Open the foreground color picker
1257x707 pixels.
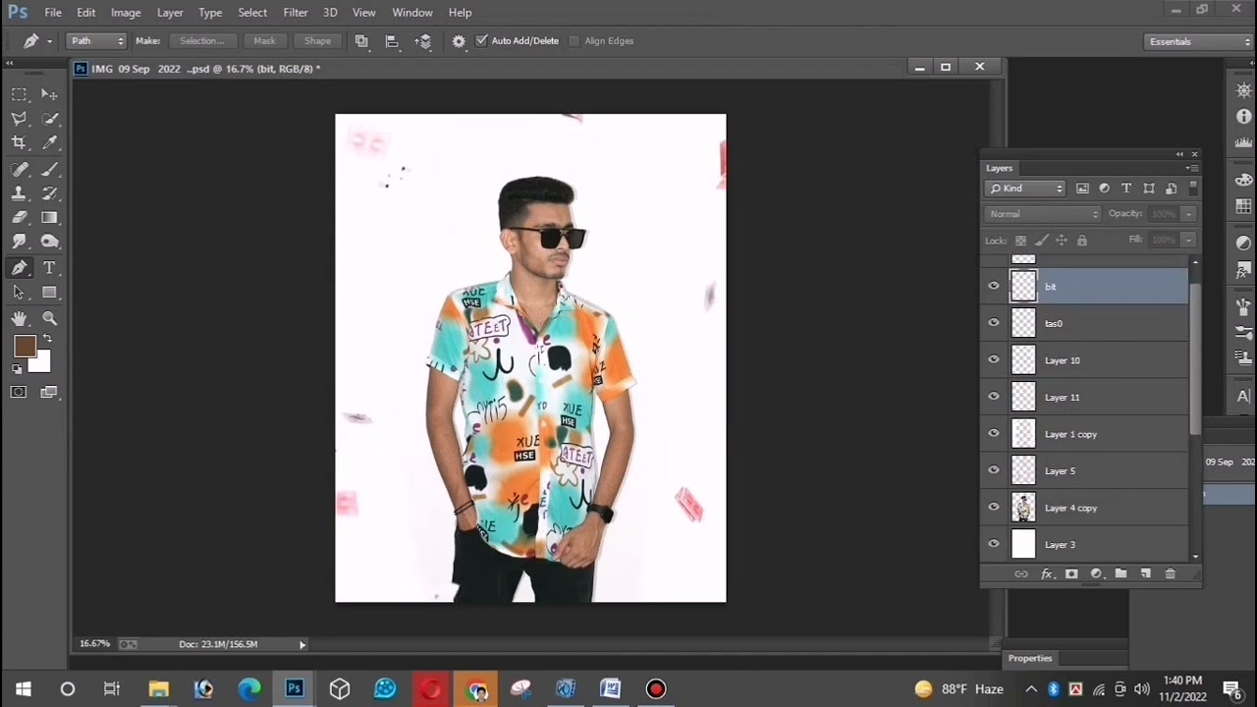click(x=24, y=346)
